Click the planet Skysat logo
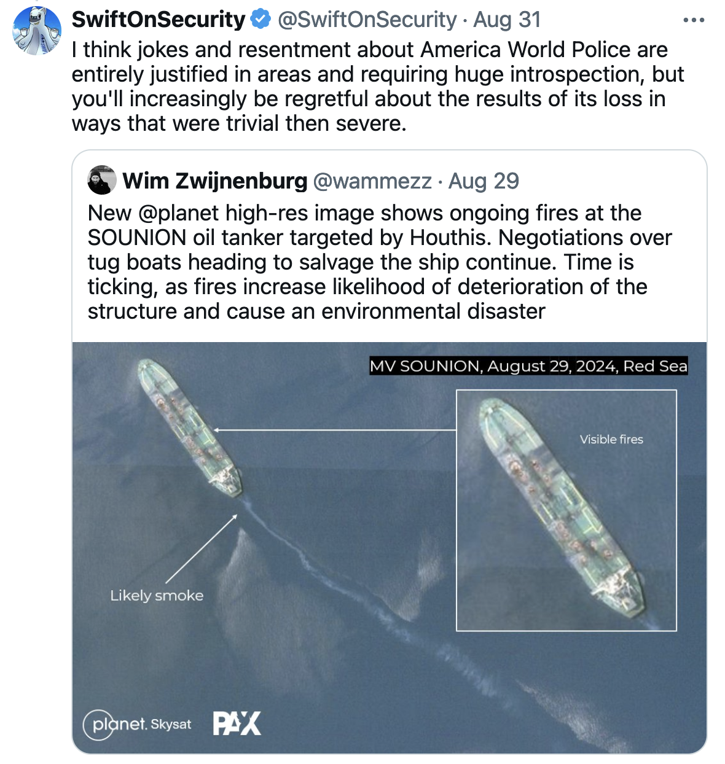The height and width of the screenshot is (764, 725). click(x=138, y=724)
